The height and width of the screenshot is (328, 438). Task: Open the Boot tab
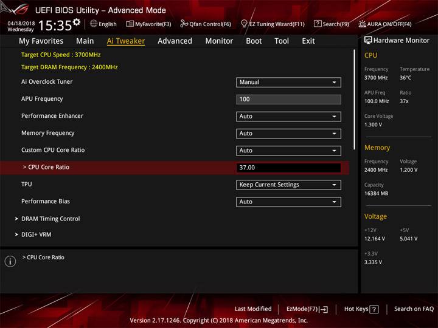[x=254, y=41]
